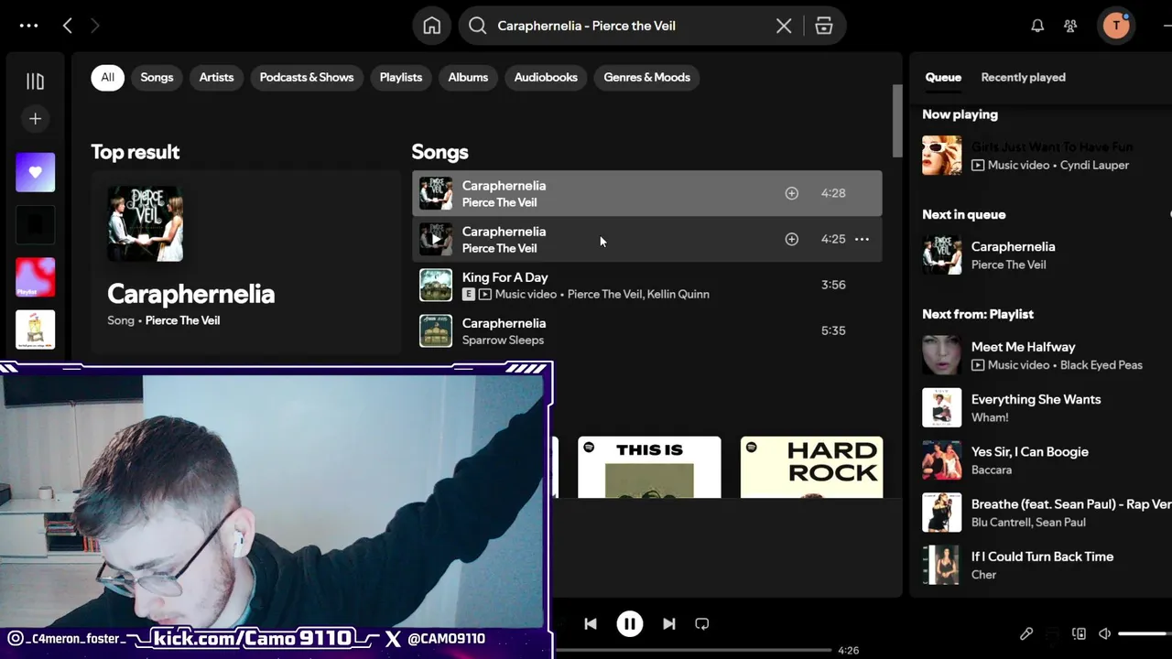Filter results by Genres & Moods
Image resolution: width=1172 pixels, height=659 pixels.
pyautogui.click(x=646, y=77)
